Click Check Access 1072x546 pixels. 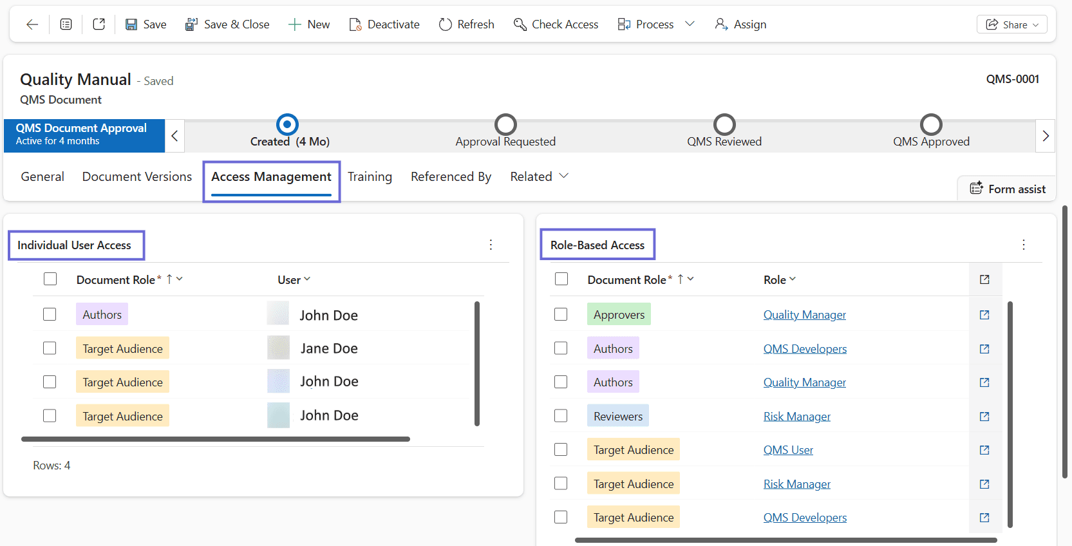(556, 24)
